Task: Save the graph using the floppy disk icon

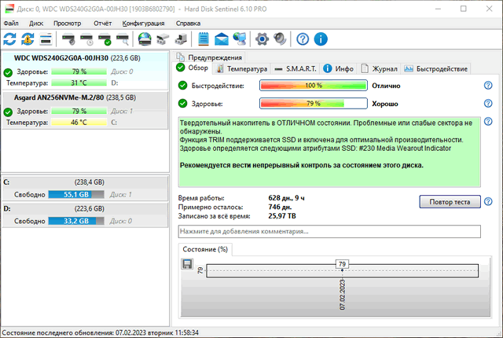Action: tap(187, 264)
